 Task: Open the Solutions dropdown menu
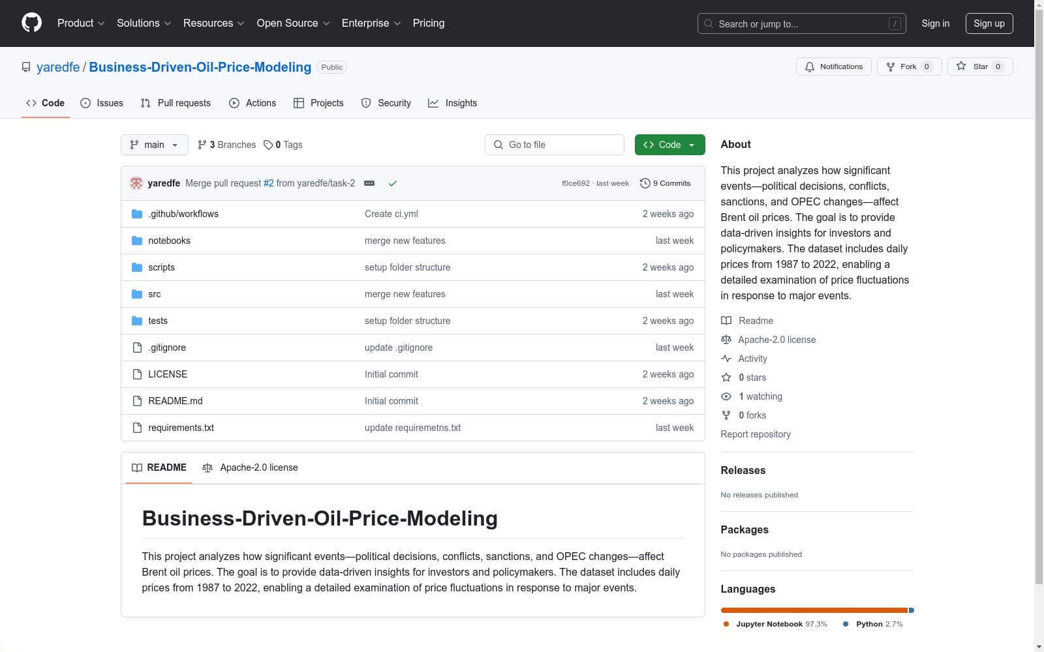pyautogui.click(x=144, y=23)
